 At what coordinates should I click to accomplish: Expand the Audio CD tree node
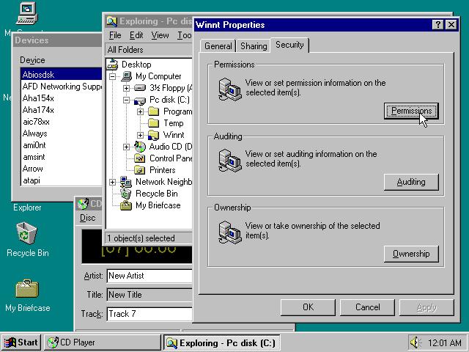coord(126,147)
